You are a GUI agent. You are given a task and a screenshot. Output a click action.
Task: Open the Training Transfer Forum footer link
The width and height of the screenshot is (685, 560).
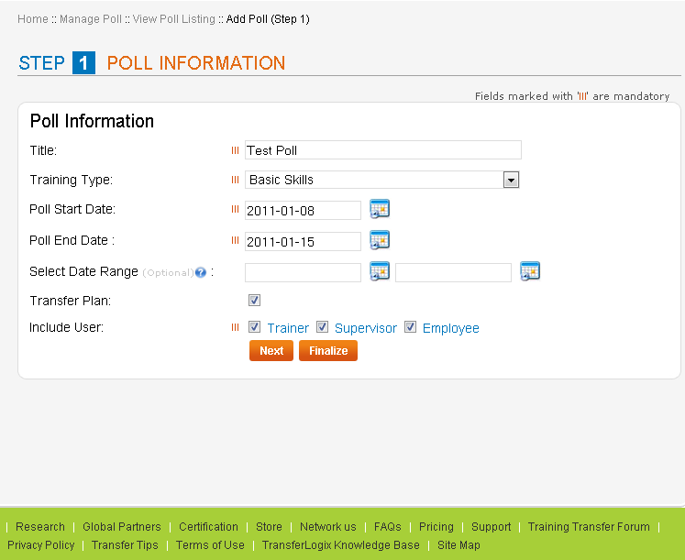coord(589,527)
